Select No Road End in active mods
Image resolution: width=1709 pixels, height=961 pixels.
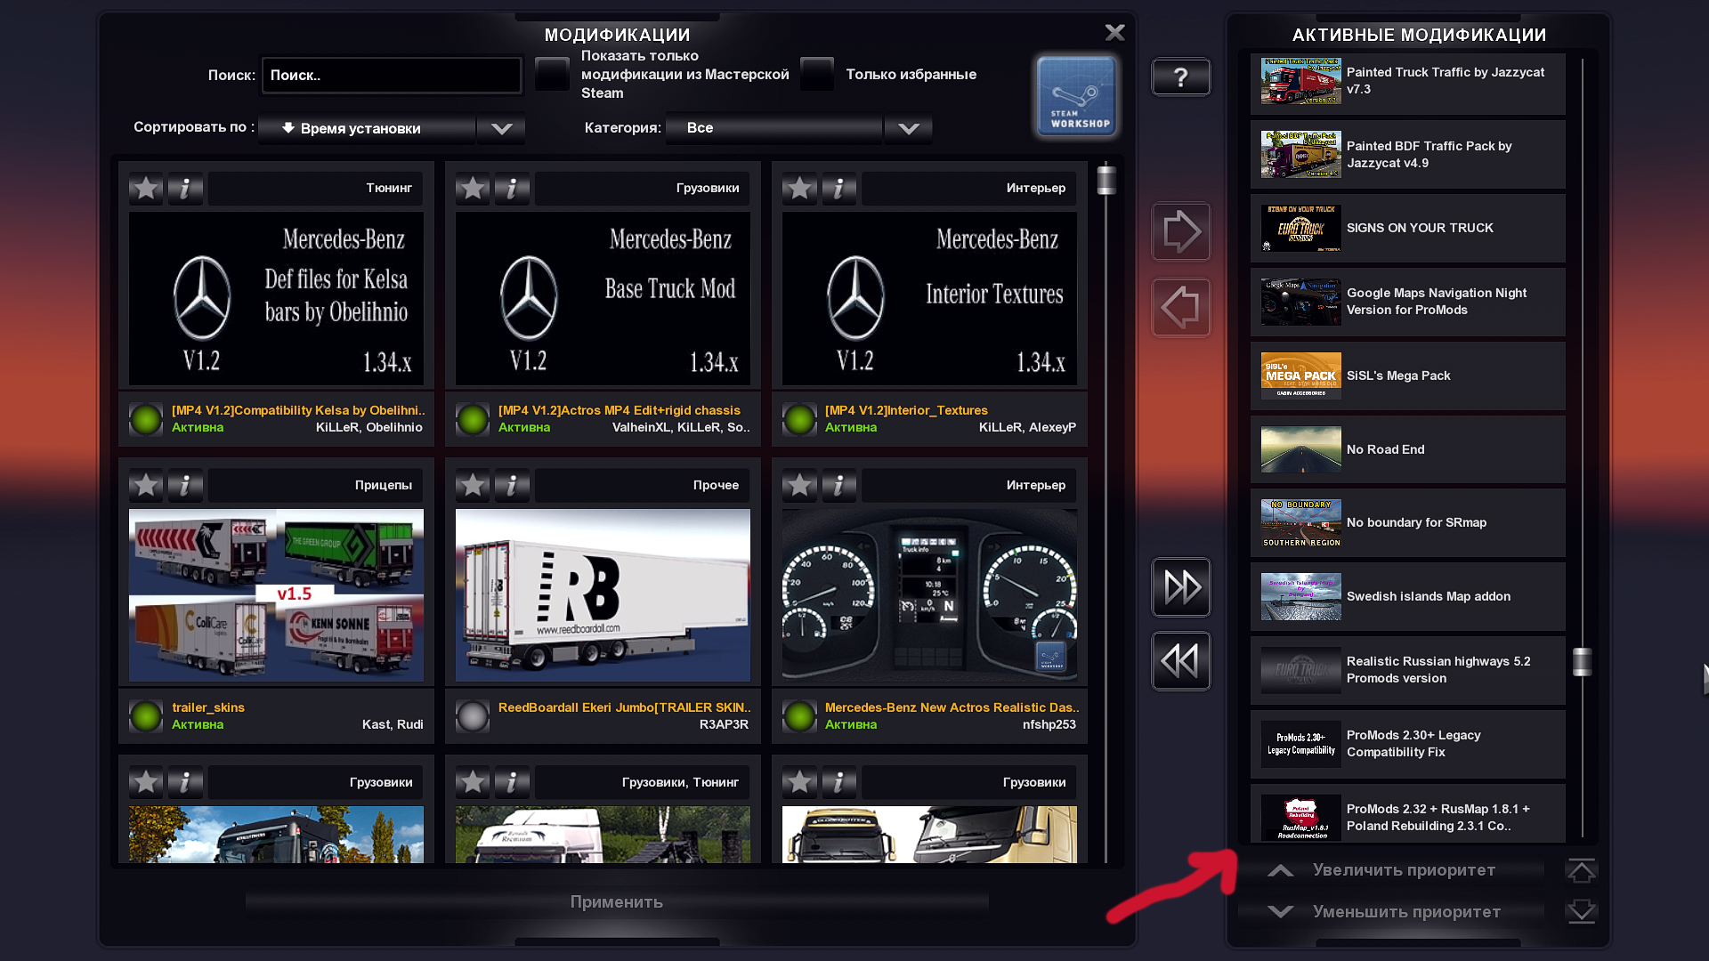tap(1407, 449)
